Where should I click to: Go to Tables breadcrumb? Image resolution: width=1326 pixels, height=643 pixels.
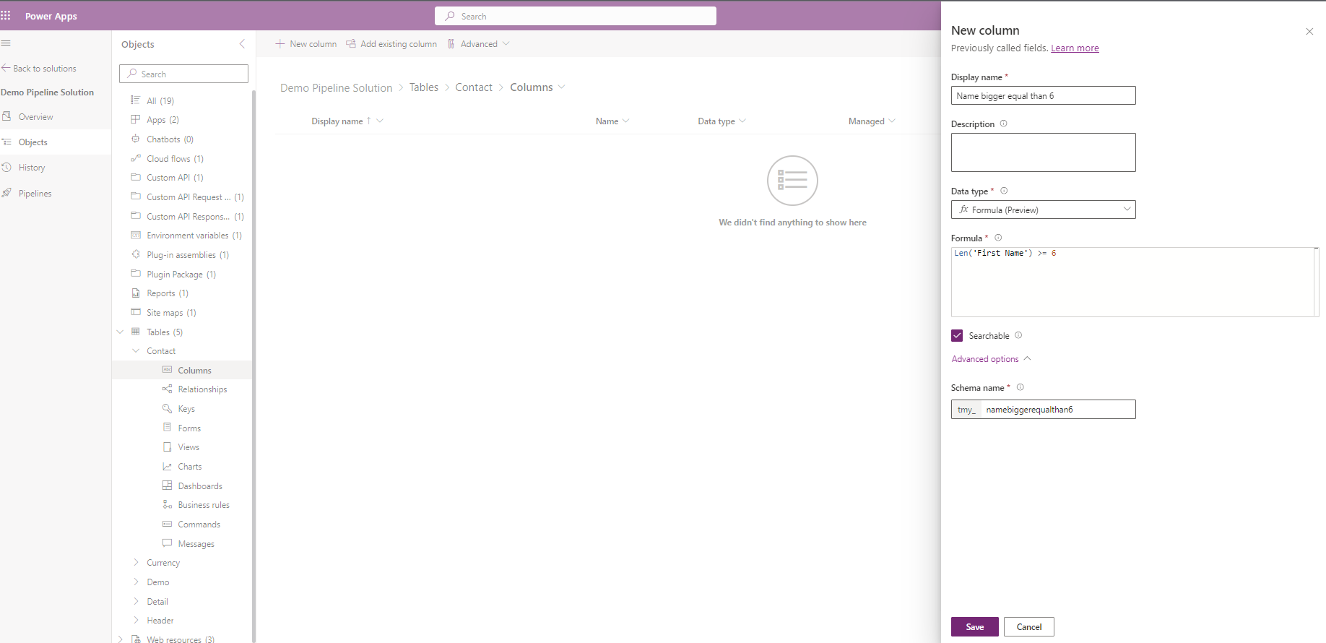pos(424,87)
